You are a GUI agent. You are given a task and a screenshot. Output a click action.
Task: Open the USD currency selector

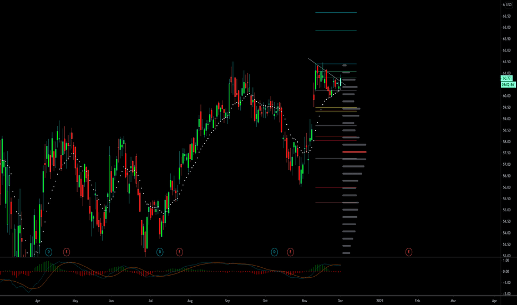click(x=509, y=4)
